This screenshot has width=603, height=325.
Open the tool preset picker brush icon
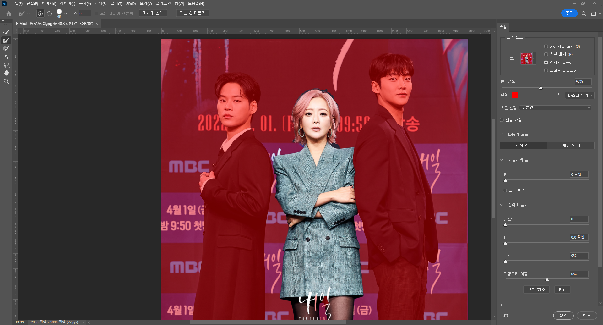(22, 14)
